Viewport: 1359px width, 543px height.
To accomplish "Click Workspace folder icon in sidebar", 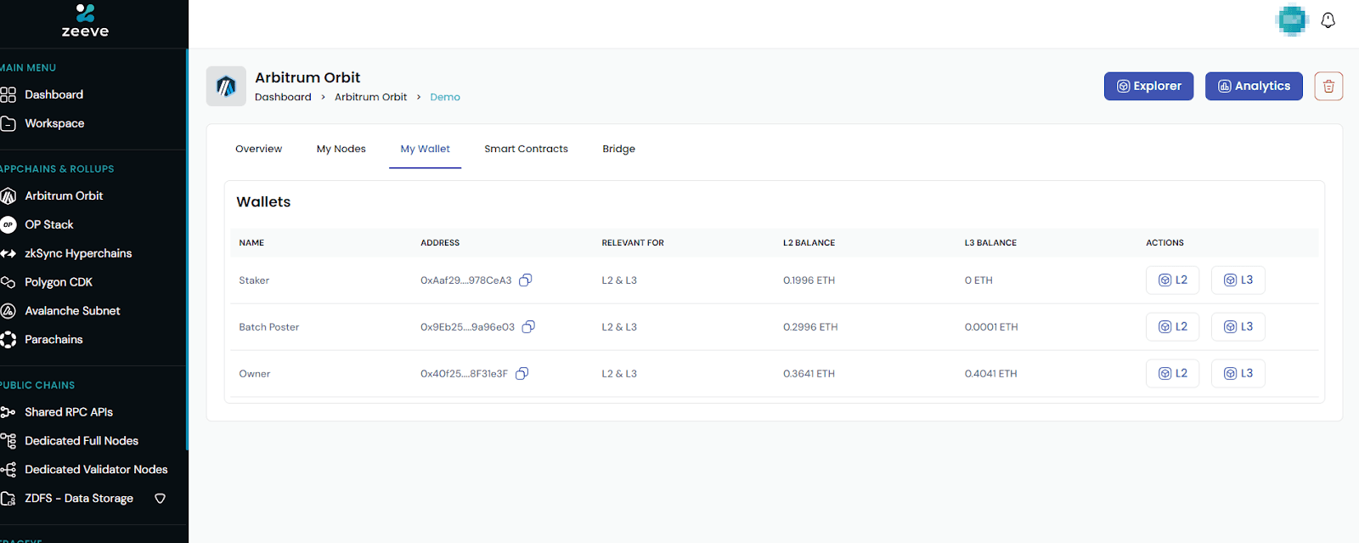I will point(8,123).
